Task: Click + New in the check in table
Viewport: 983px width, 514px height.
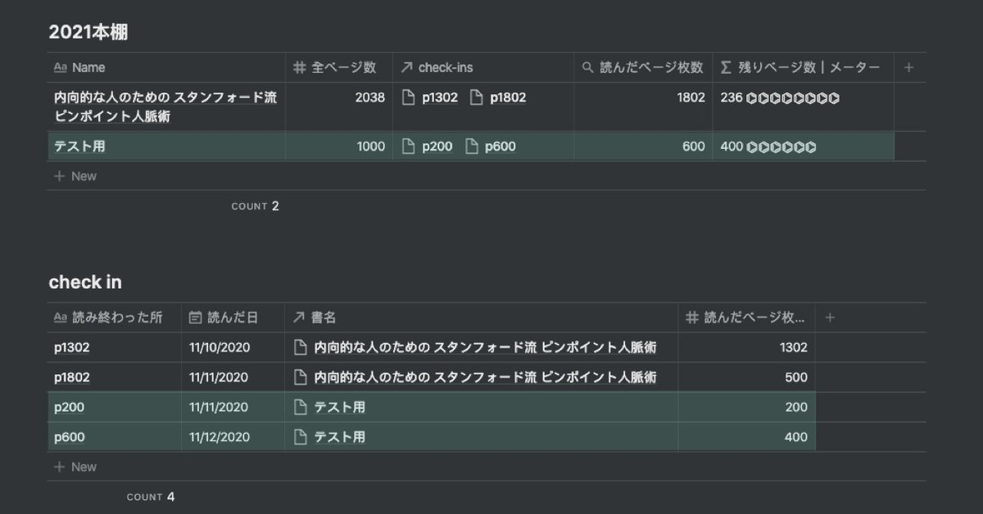Action: point(78,466)
